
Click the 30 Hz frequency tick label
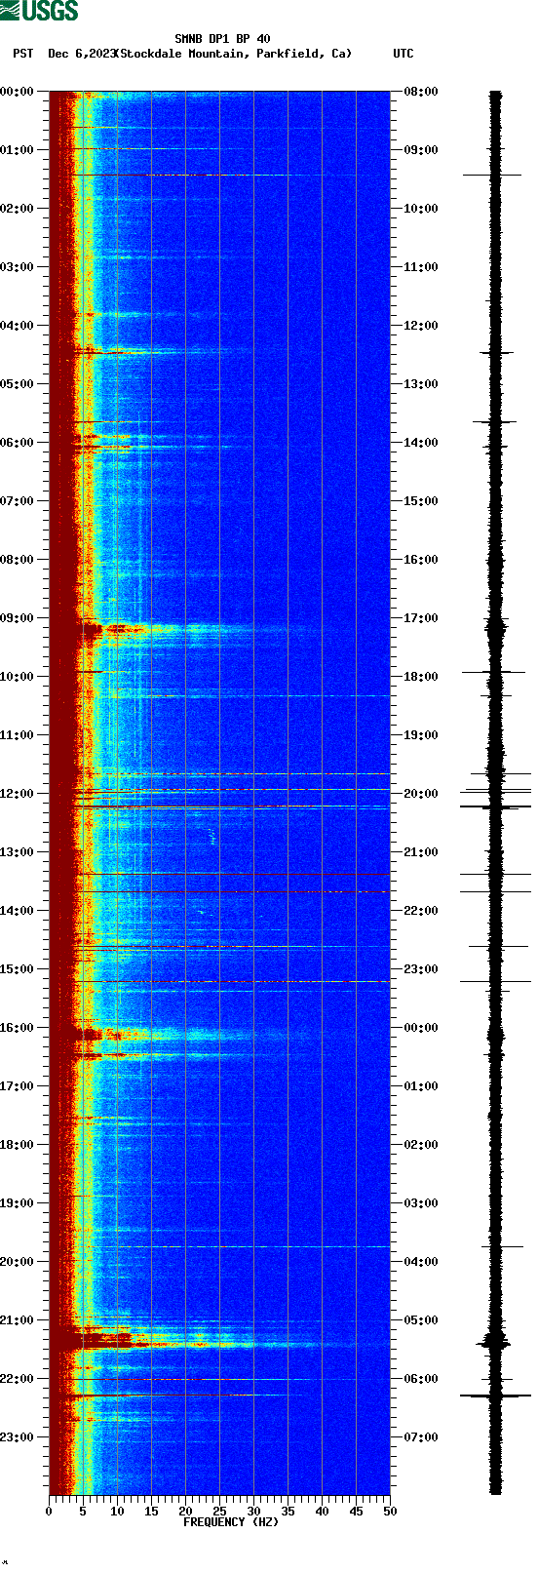[253, 1512]
